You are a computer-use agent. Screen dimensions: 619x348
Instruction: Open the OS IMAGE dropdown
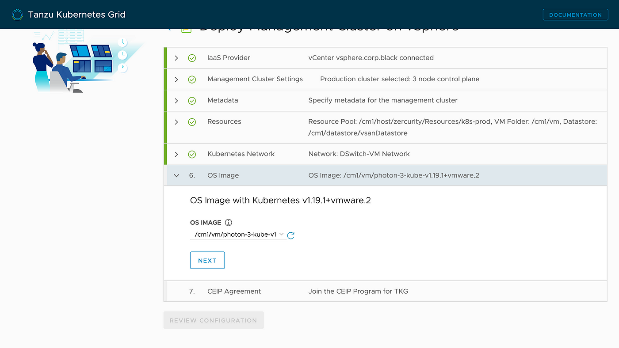pos(238,235)
